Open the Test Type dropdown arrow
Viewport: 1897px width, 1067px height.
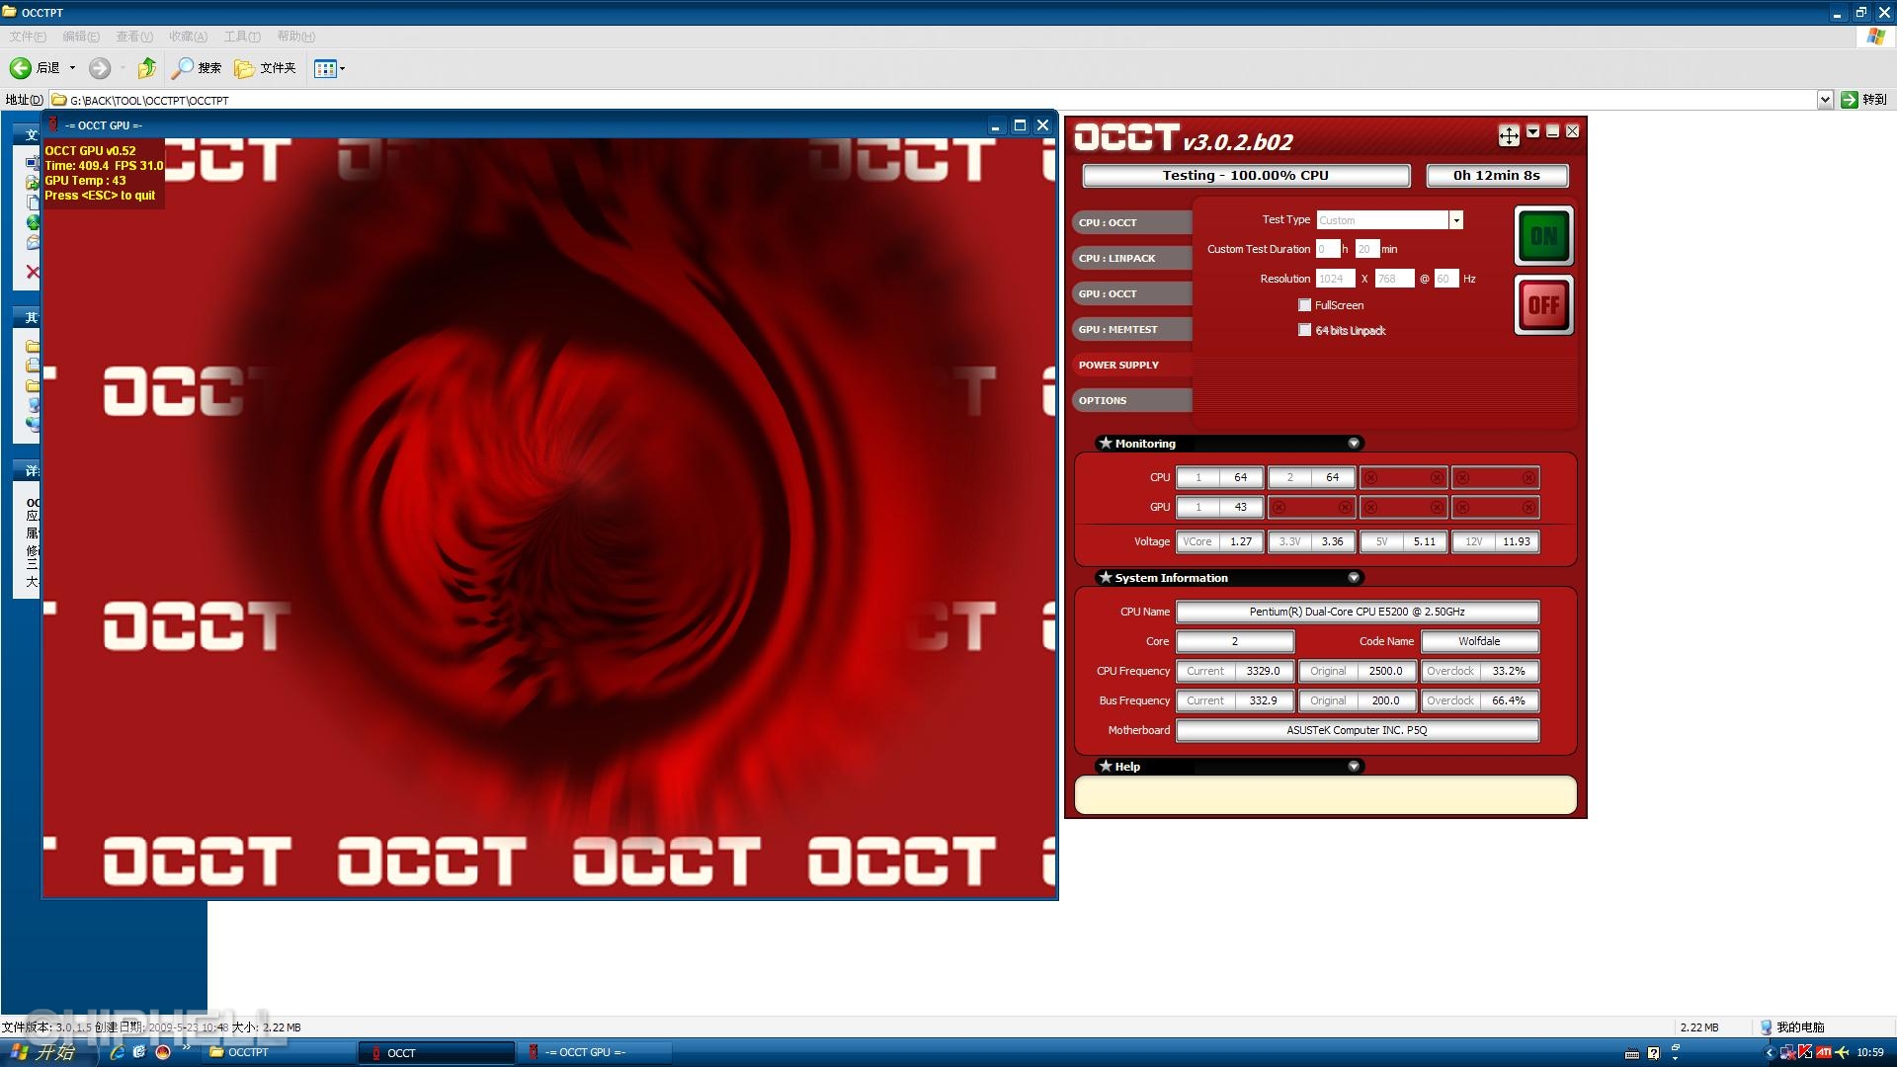click(1455, 220)
